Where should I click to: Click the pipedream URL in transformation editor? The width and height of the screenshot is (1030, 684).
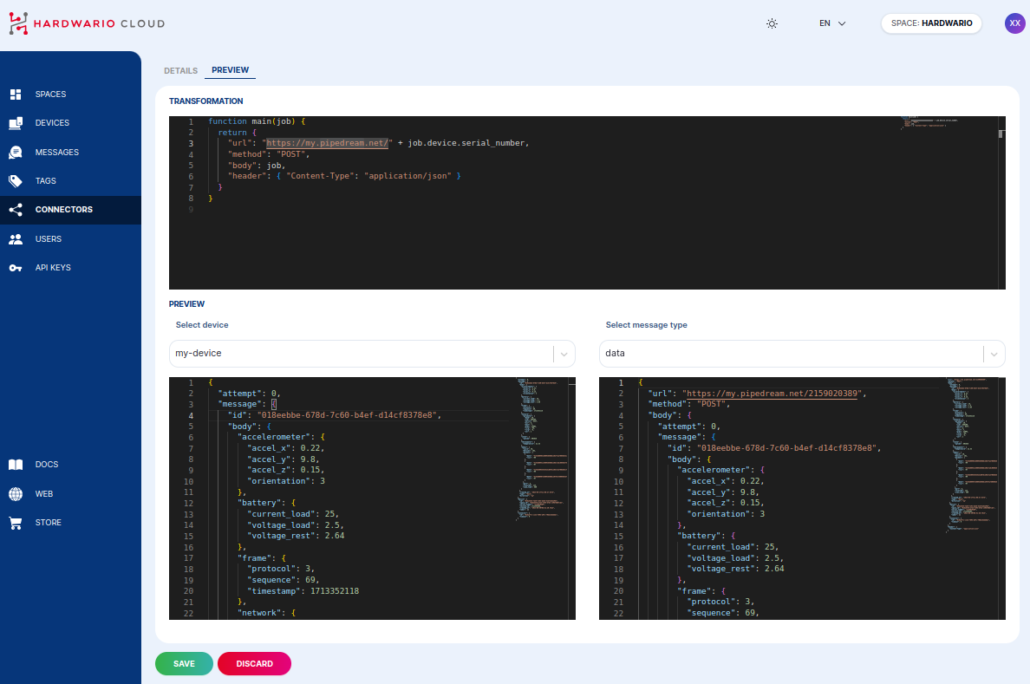pyautogui.click(x=329, y=143)
